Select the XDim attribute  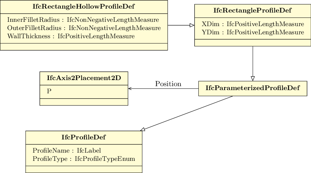click(x=252, y=24)
